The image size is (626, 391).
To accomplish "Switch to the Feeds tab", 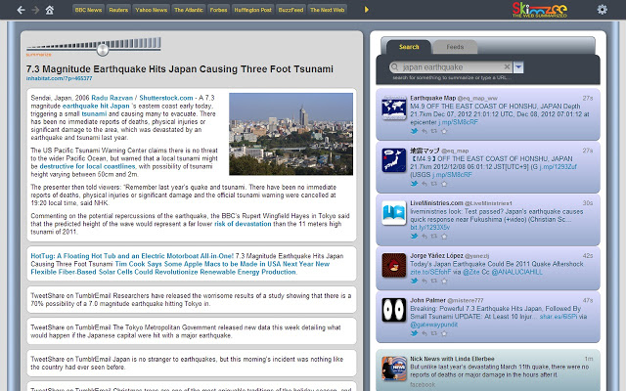I will 455,47.
